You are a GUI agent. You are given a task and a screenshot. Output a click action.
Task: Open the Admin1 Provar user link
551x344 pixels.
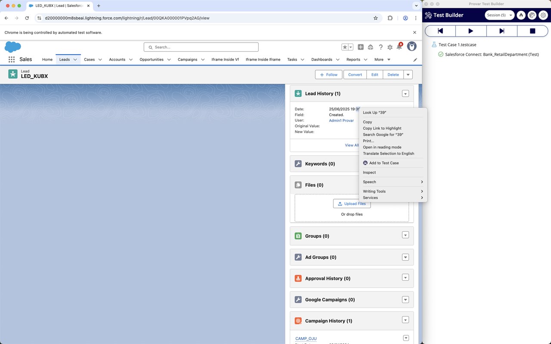(x=341, y=121)
